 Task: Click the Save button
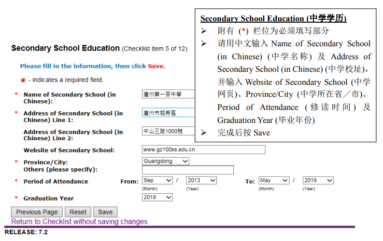[105, 212]
